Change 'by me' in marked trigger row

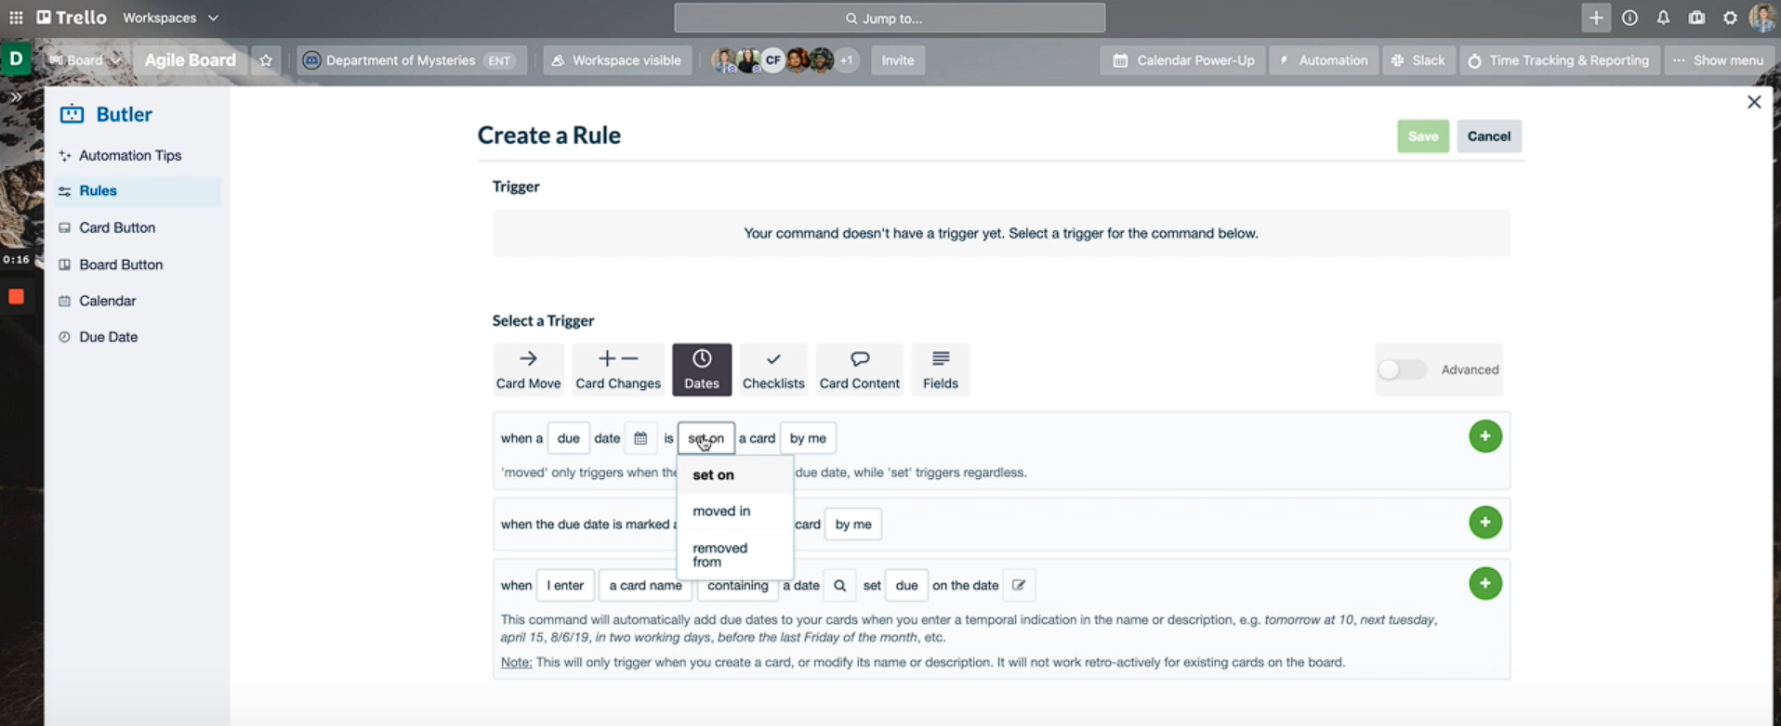pos(853,525)
